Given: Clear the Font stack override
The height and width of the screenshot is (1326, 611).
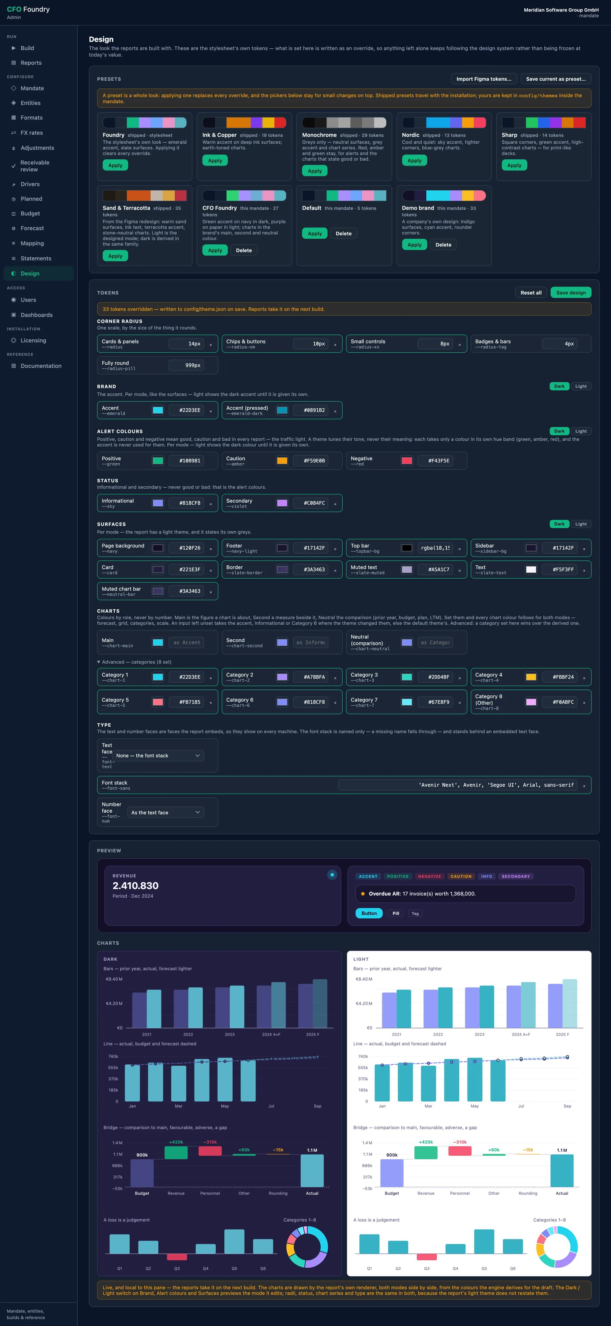Looking at the screenshot, I should pos(584,786).
